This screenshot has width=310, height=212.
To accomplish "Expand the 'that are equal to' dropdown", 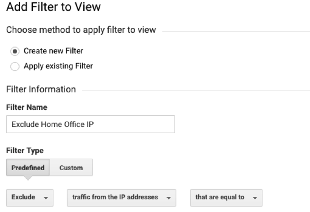I will coord(226,198).
